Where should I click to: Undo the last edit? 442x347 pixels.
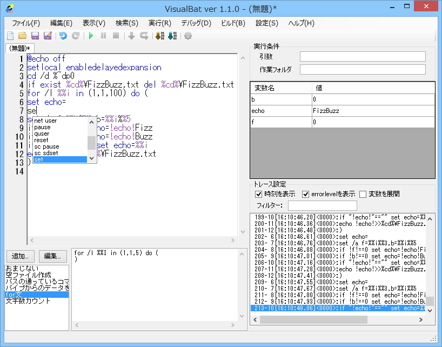64,36
